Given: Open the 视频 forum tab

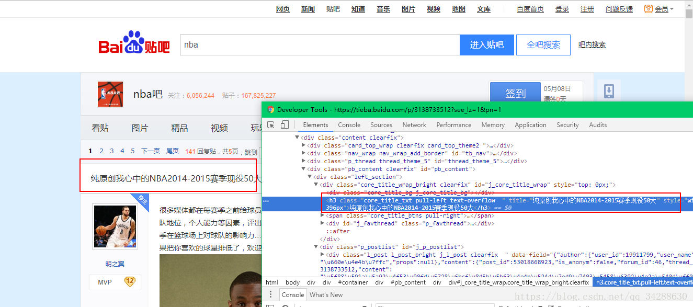Looking at the screenshot, I should click(x=219, y=128).
